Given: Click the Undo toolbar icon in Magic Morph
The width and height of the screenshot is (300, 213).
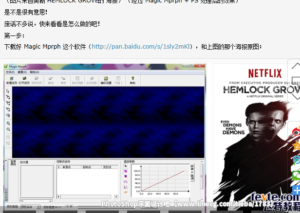Looking at the screenshot, I should click(x=51, y=80).
